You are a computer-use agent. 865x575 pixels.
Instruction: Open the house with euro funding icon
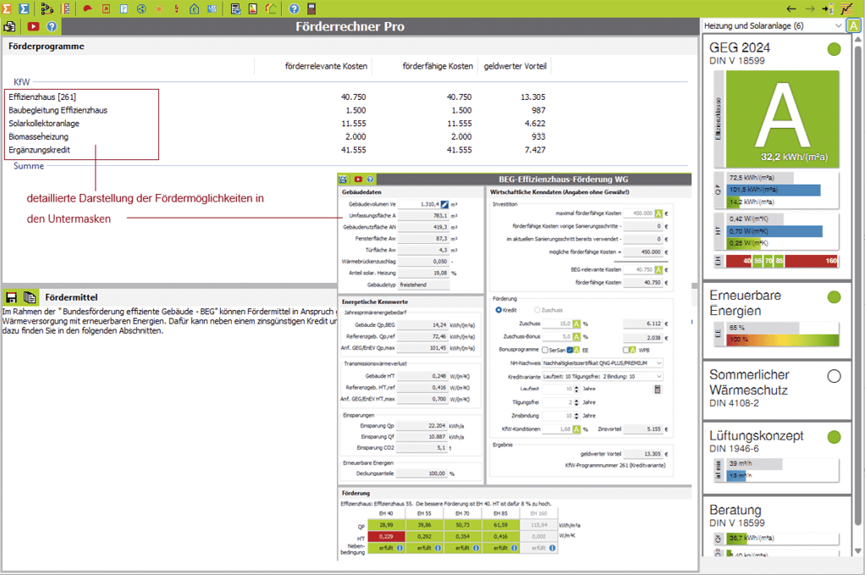click(x=194, y=8)
